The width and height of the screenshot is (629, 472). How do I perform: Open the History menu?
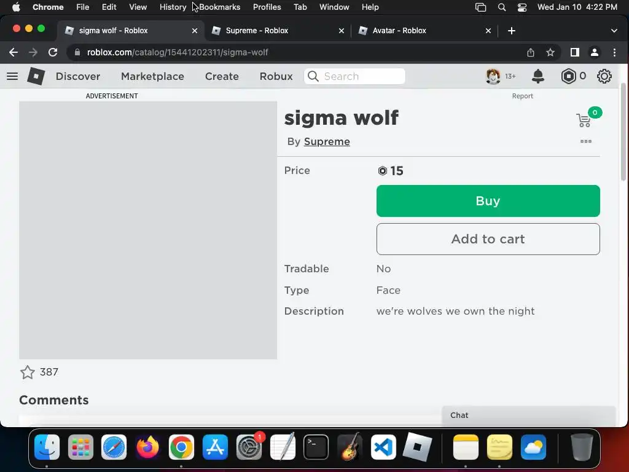tap(173, 7)
